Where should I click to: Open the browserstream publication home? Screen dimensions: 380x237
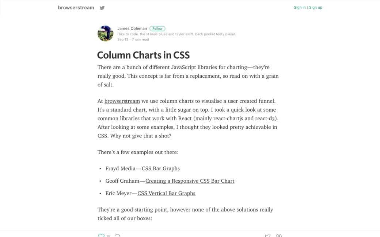pyautogui.click(x=76, y=8)
